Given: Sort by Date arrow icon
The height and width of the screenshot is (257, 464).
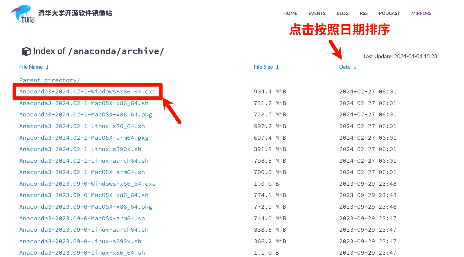Looking at the screenshot, I should 355,67.
